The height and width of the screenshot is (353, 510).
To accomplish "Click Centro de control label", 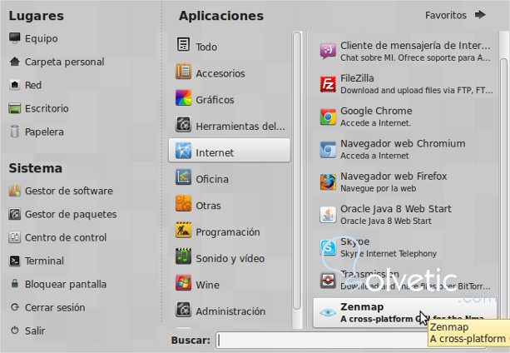I will point(66,237).
